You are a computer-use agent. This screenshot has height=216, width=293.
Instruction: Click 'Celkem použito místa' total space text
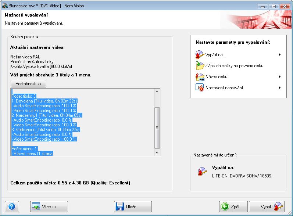point(70,183)
